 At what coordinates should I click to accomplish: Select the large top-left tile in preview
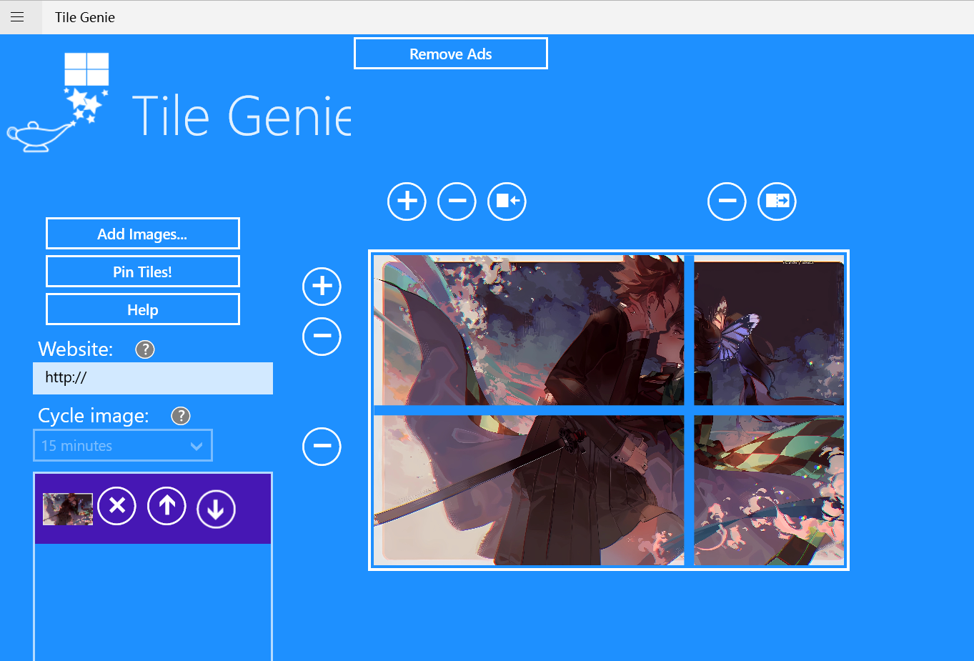(529, 330)
